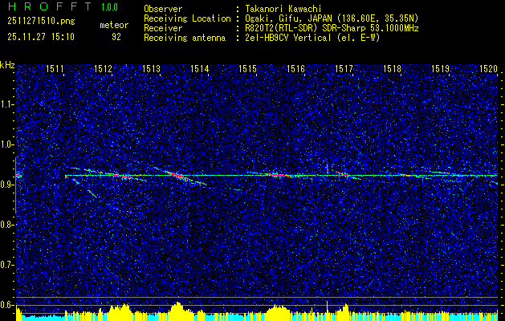Click the yellow power peak below 1515

pos(276,311)
